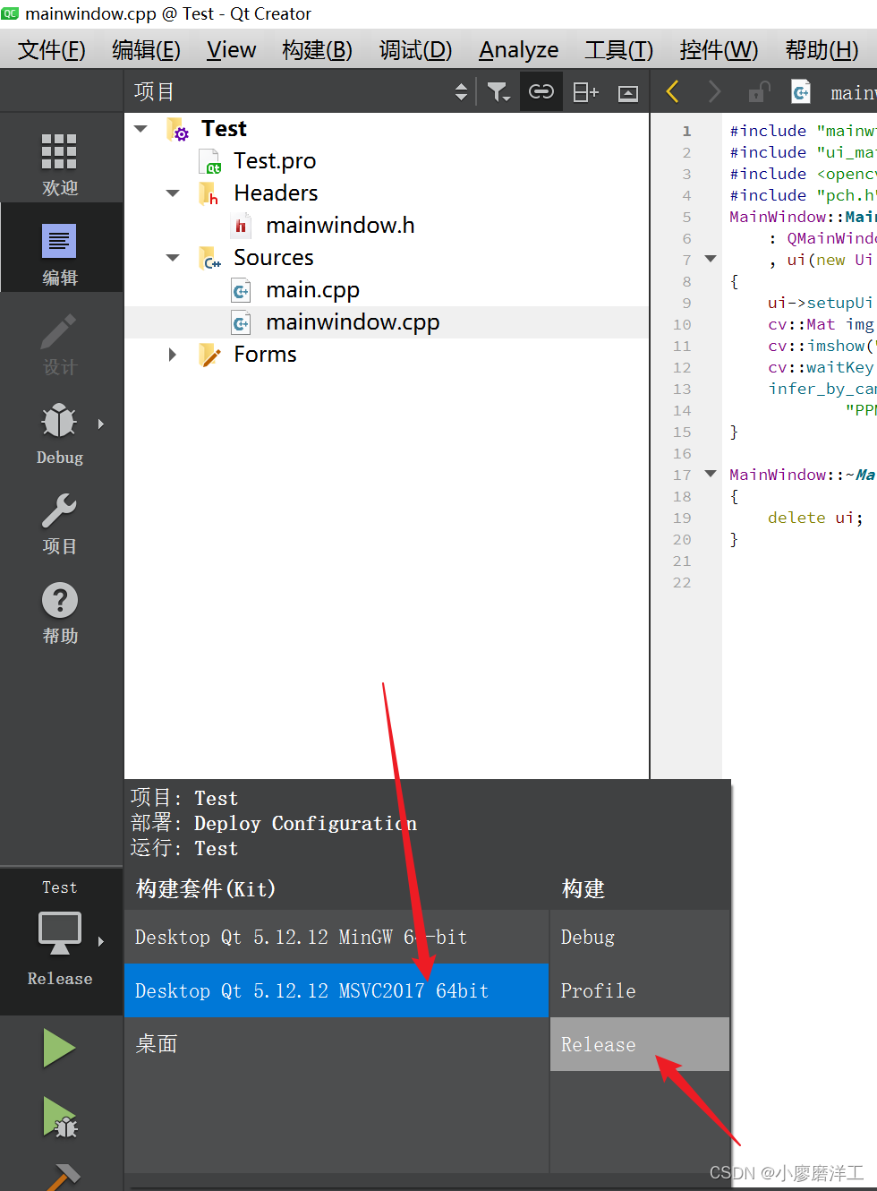Click the C++ file icon in editor toolbar
The image size is (877, 1191).
(801, 91)
